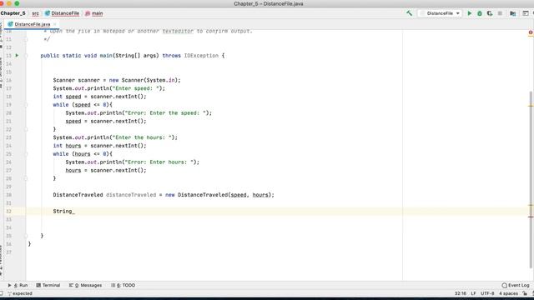534x300 pixels.
Task: Click the distanceTraveled variable name
Action: [131, 195]
